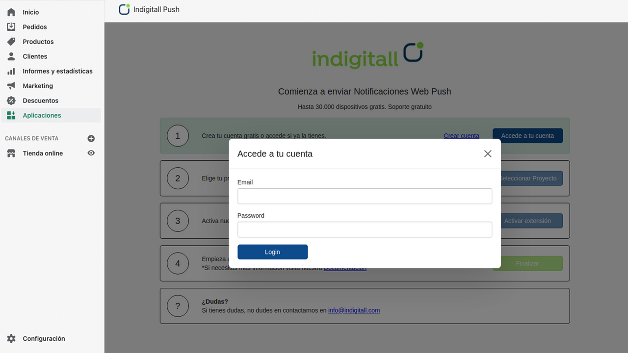Click the Inicio home icon

[11, 12]
